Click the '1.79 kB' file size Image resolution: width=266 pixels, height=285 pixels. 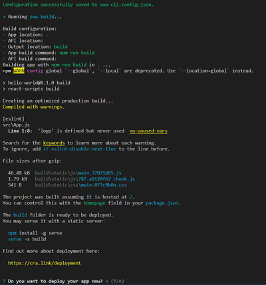[x=17, y=178]
